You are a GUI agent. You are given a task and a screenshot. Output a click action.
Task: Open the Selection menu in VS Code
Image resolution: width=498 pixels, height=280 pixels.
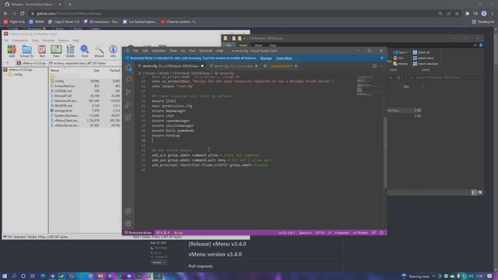(x=159, y=51)
